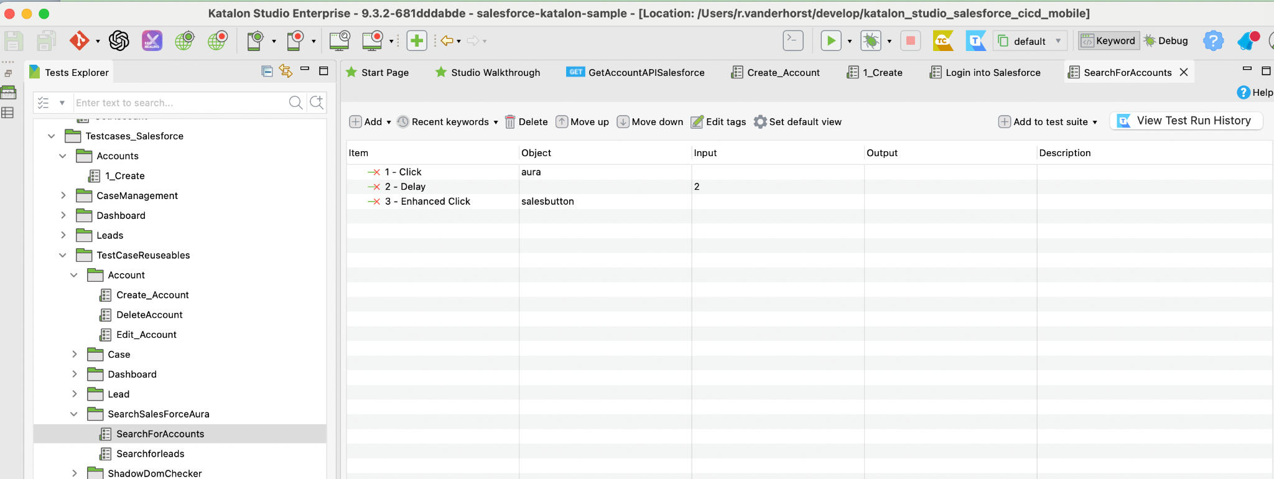Click Collapse All in Tests Explorer

click(267, 72)
